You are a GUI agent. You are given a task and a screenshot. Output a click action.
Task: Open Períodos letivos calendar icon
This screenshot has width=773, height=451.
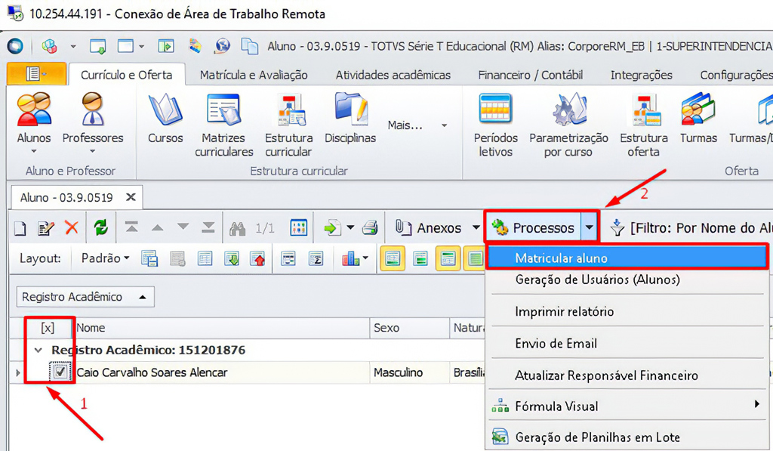click(x=495, y=110)
